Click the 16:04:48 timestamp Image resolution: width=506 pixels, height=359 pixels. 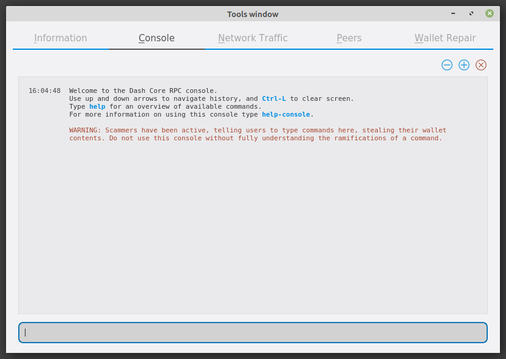point(44,91)
